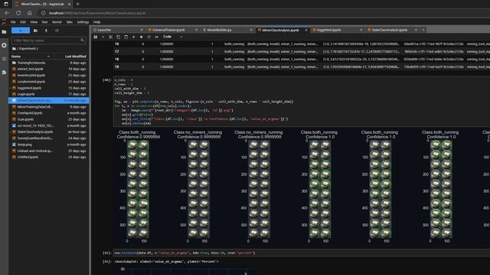
Task: Sort files by Name column header
Action: 31,57
